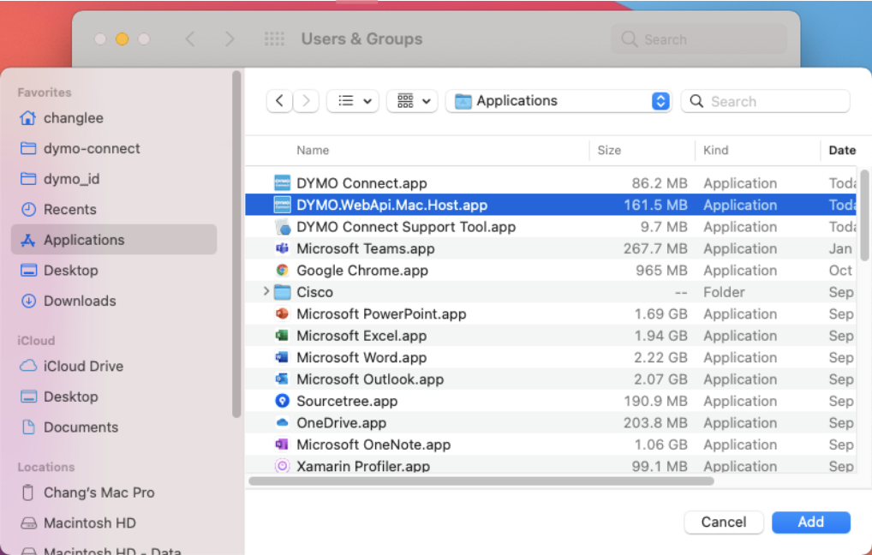Click the file list horizontal scrollbar
872x555 pixels.
pos(481,481)
